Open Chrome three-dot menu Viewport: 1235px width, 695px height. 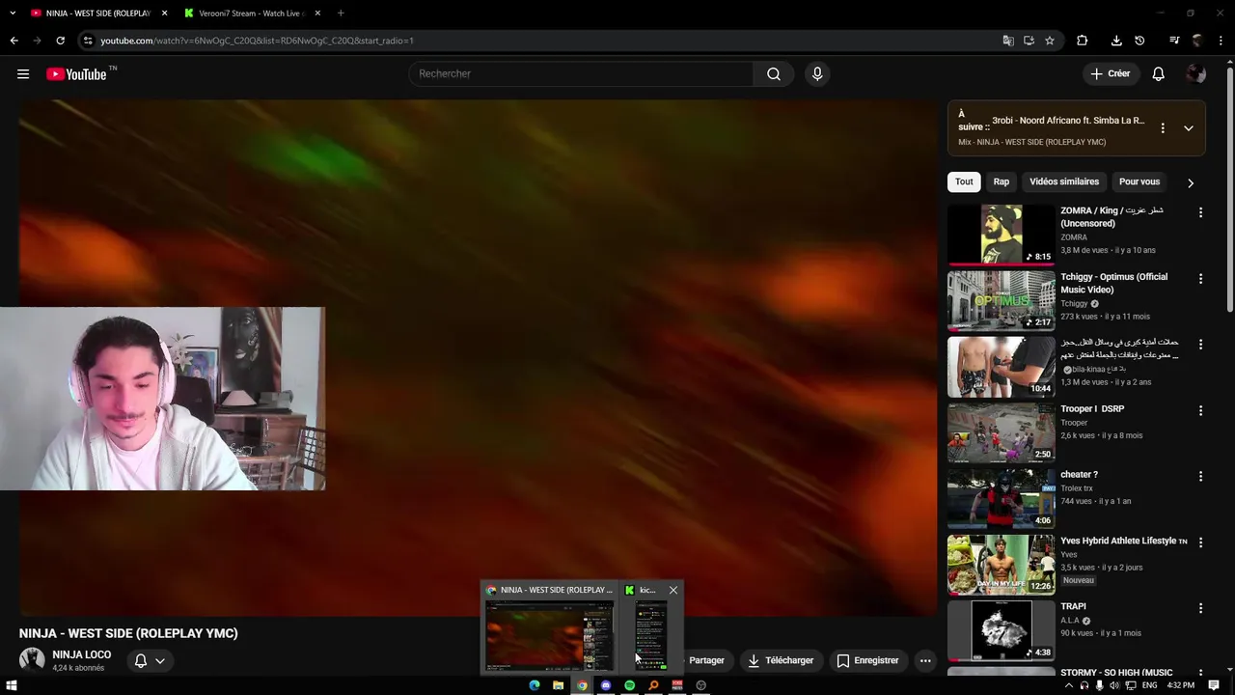pos(1221,41)
